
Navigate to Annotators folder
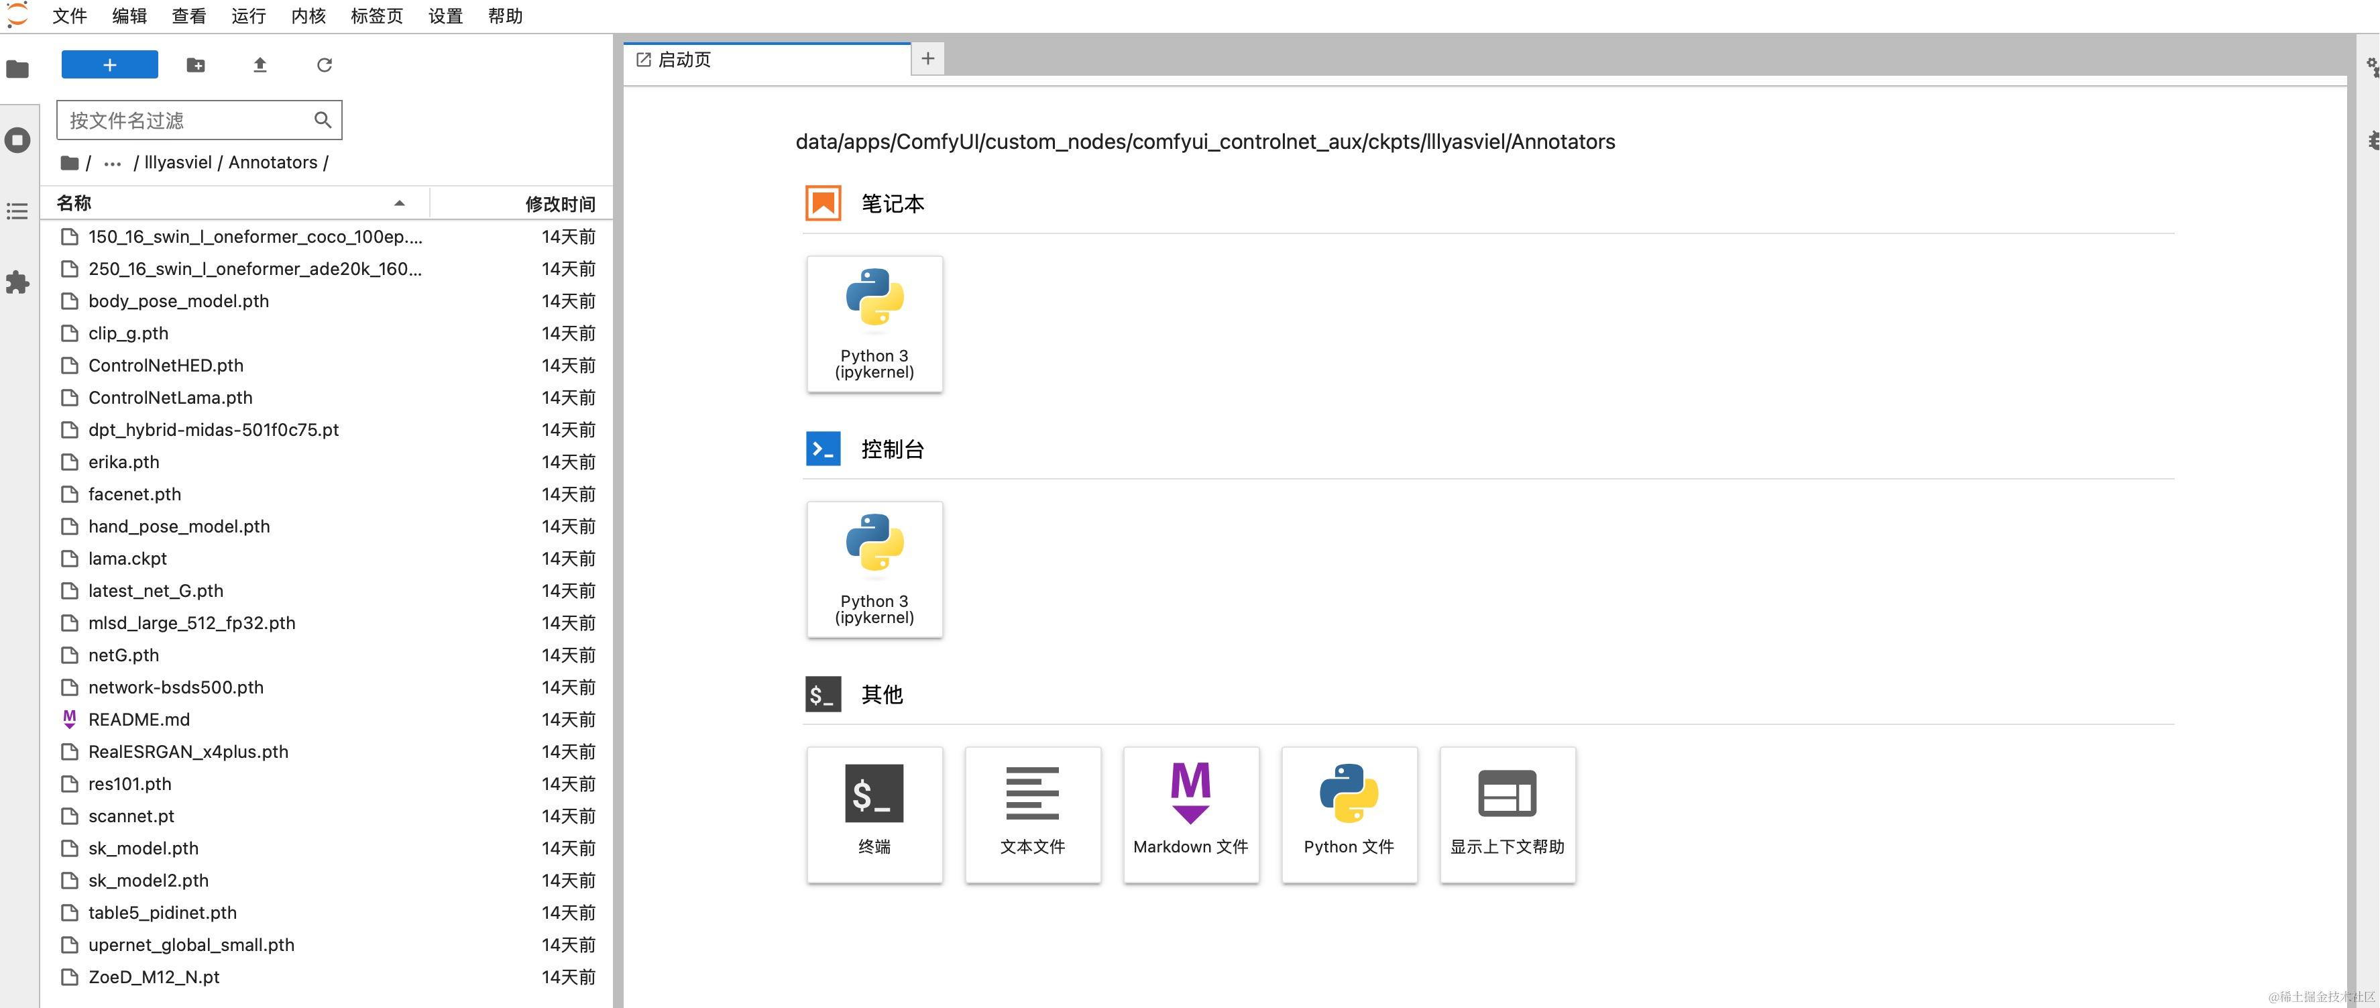(x=275, y=161)
